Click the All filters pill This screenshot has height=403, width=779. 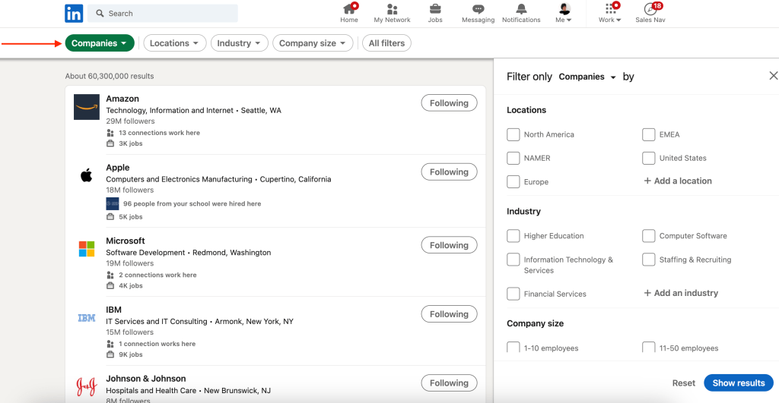[x=386, y=43]
